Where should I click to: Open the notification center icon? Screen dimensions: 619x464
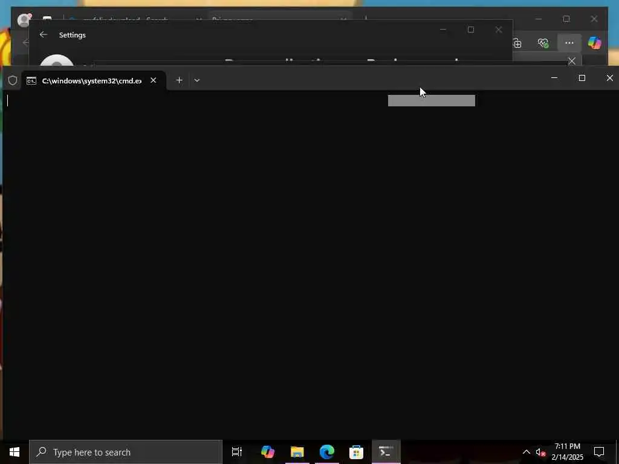(599, 452)
